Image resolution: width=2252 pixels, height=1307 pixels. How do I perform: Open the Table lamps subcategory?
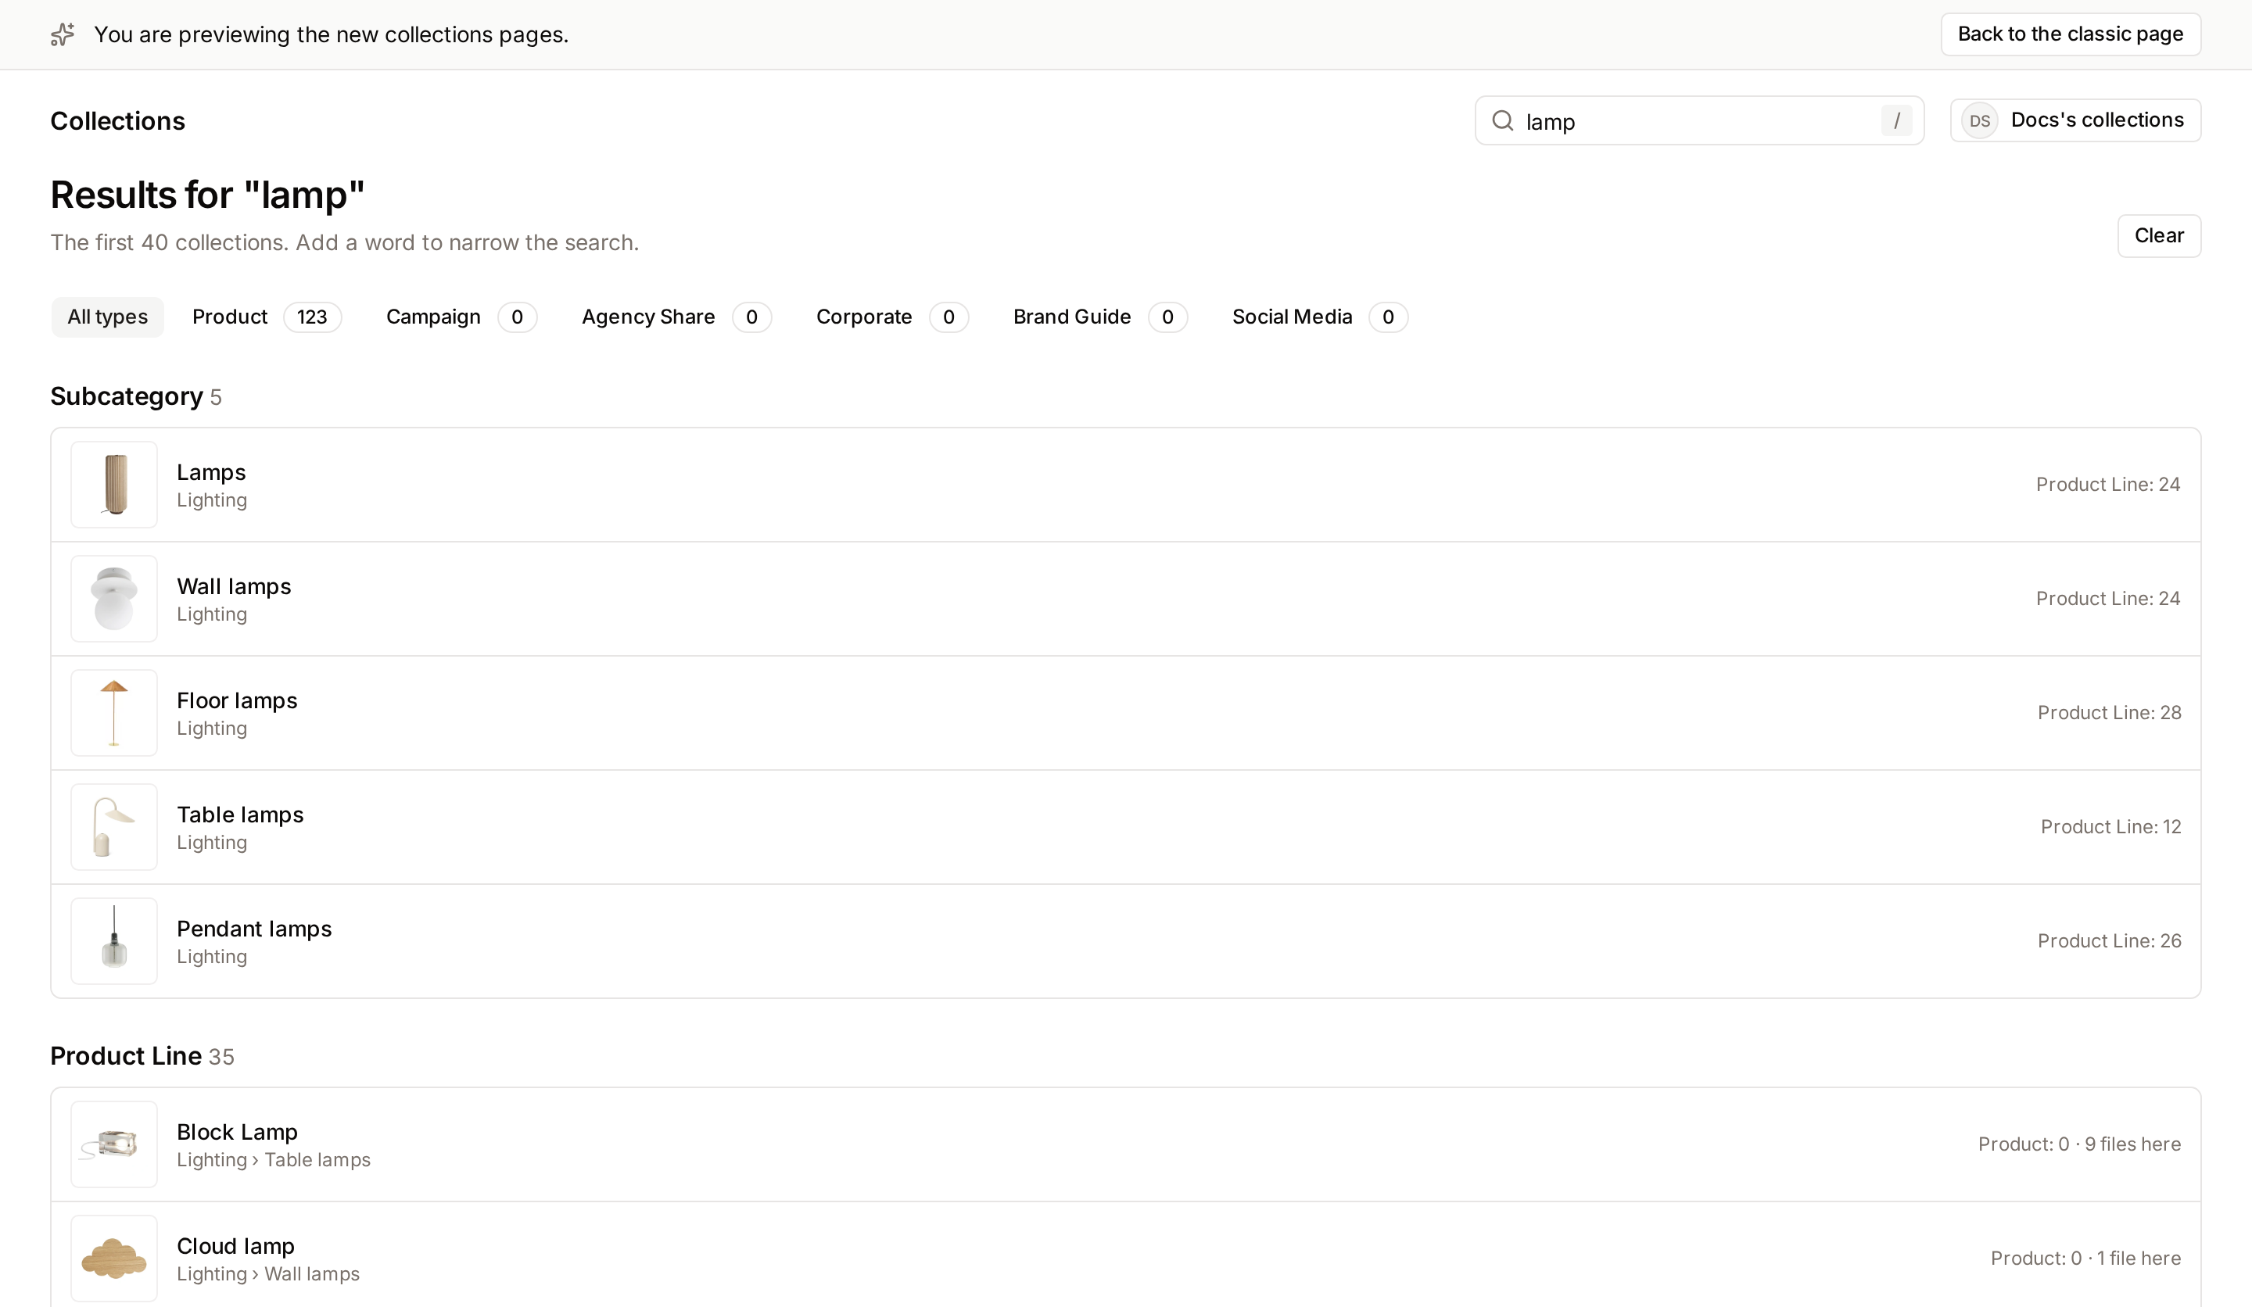pyautogui.click(x=1125, y=828)
